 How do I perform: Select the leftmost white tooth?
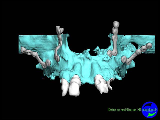pos(64,87)
